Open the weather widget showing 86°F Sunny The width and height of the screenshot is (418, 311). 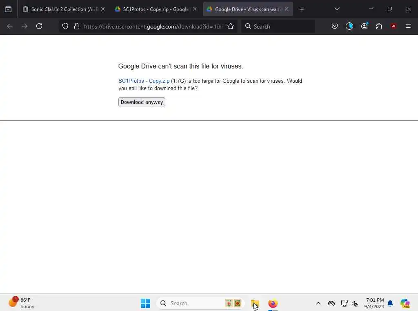tap(21, 303)
